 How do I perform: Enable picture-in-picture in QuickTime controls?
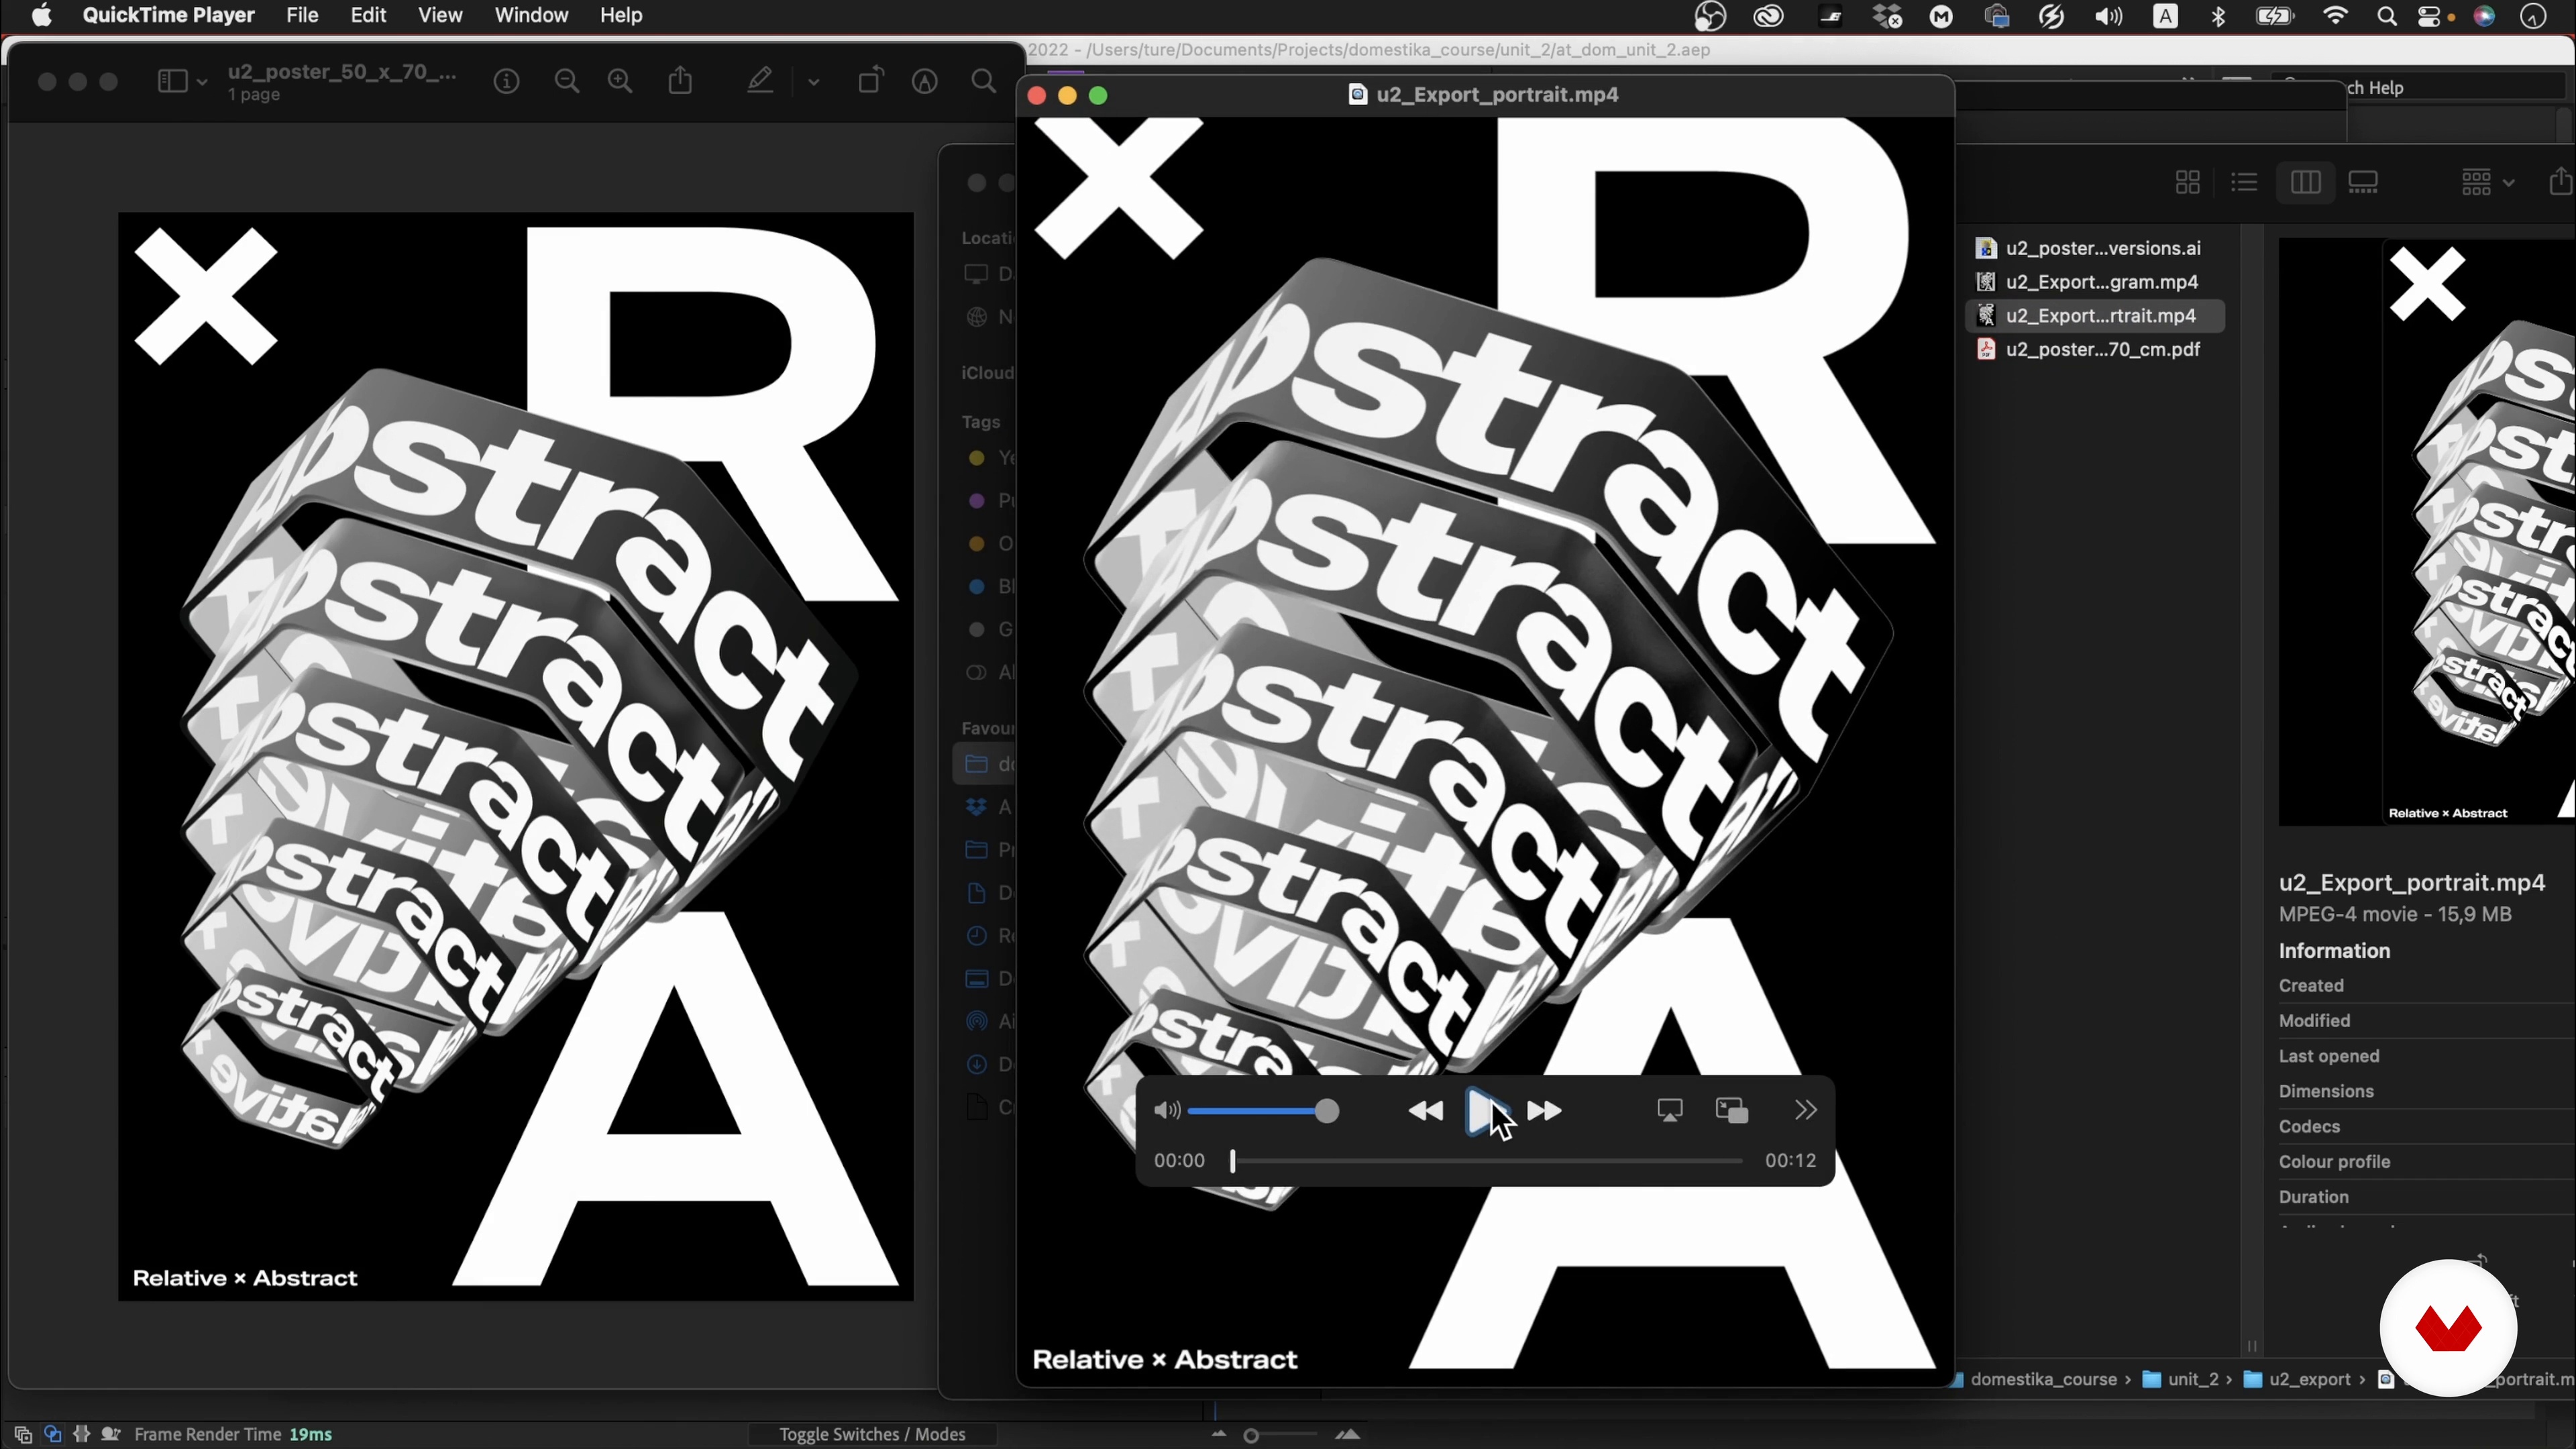pyautogui.click(x=1732, y=1111)
